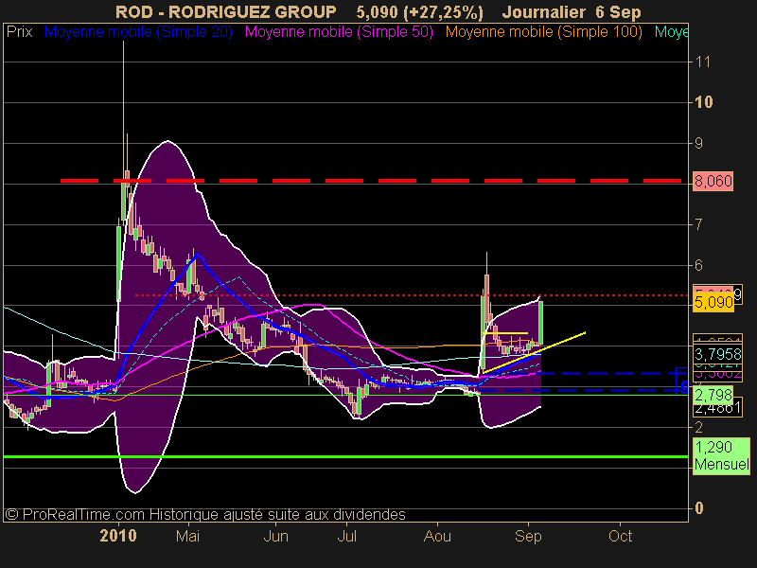
Task: Click the 'Jul' month axis label
Action: tap(346, 536)
